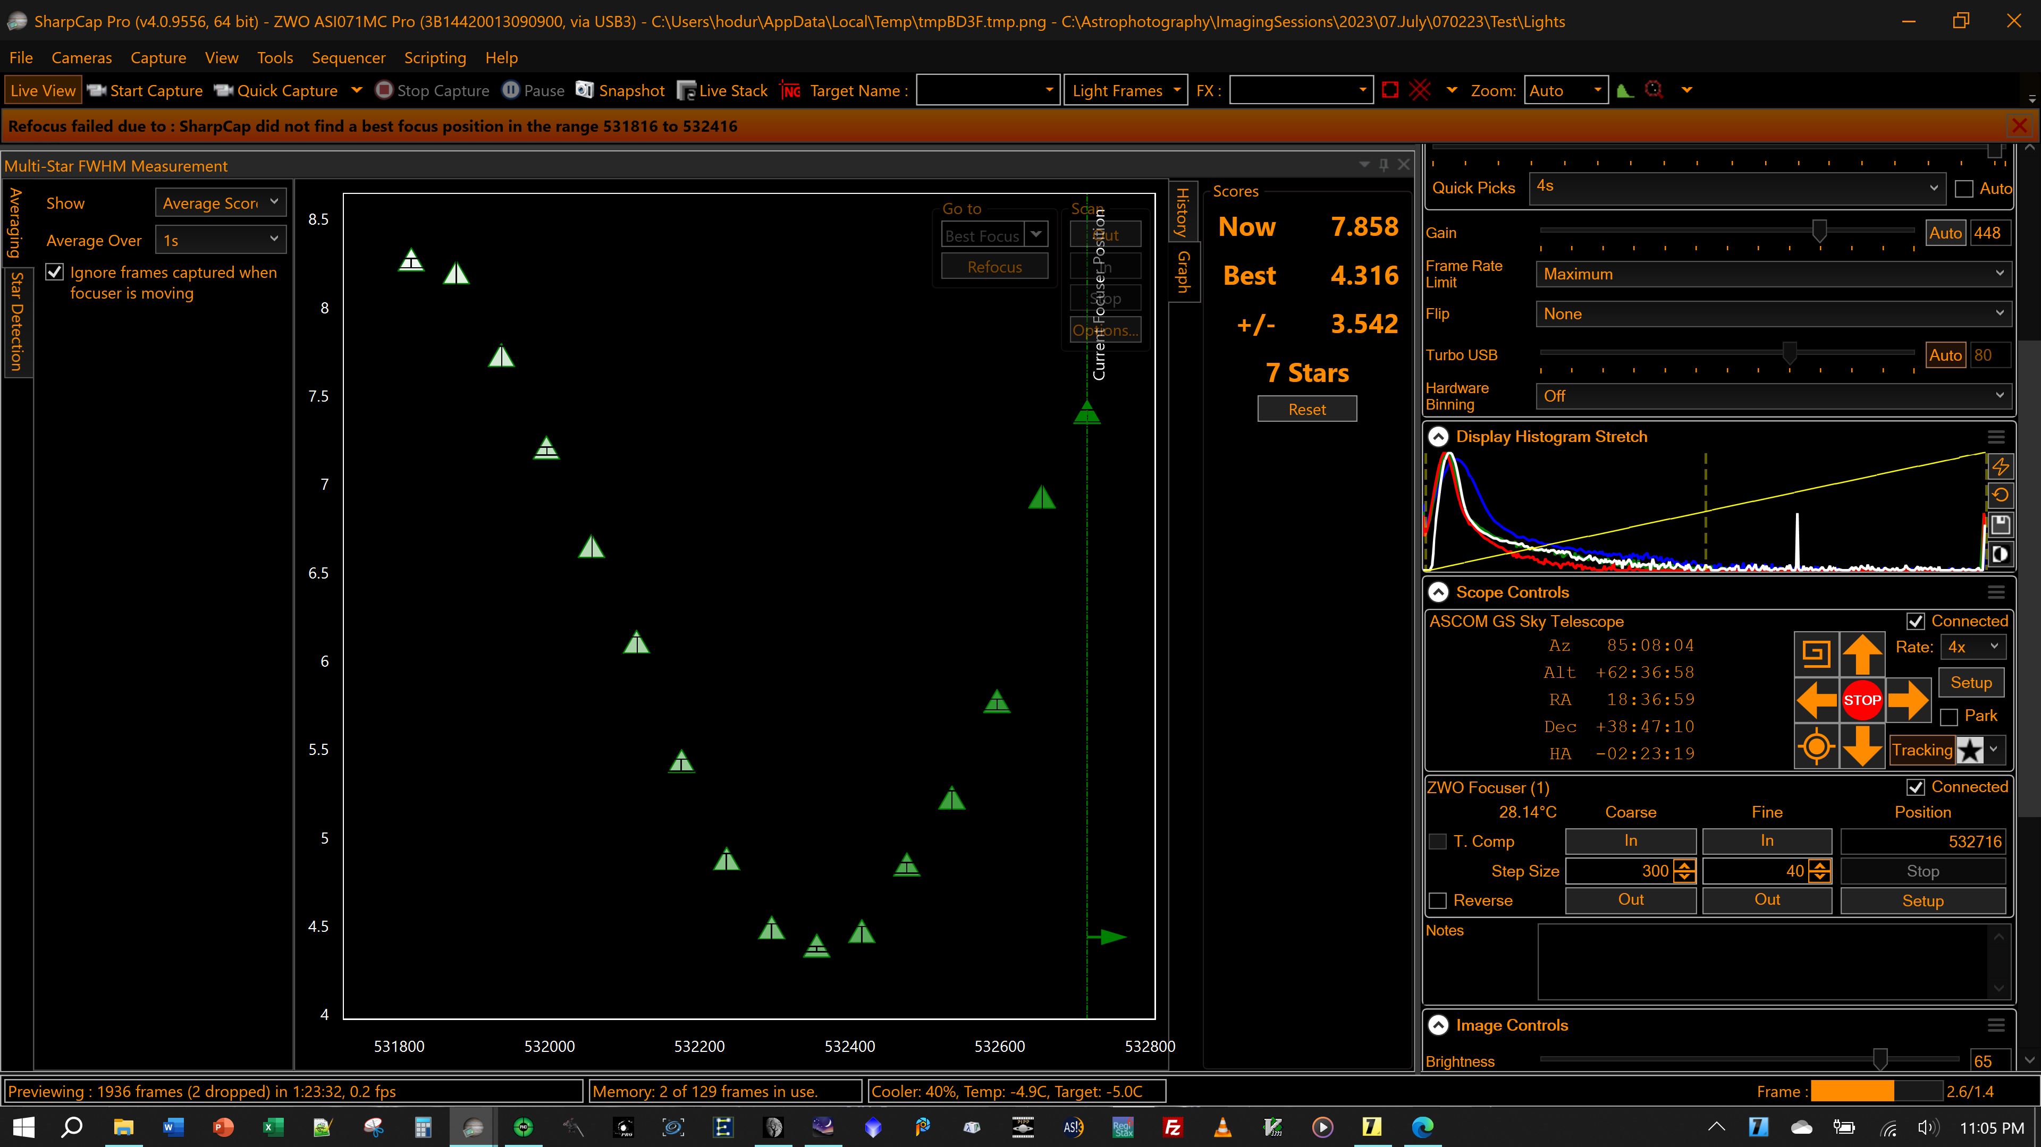The width and height of the screenshot is (2041, 1147).
Task: Slew telescope left with orange left arrow
Action: (x=1816, y=700)
